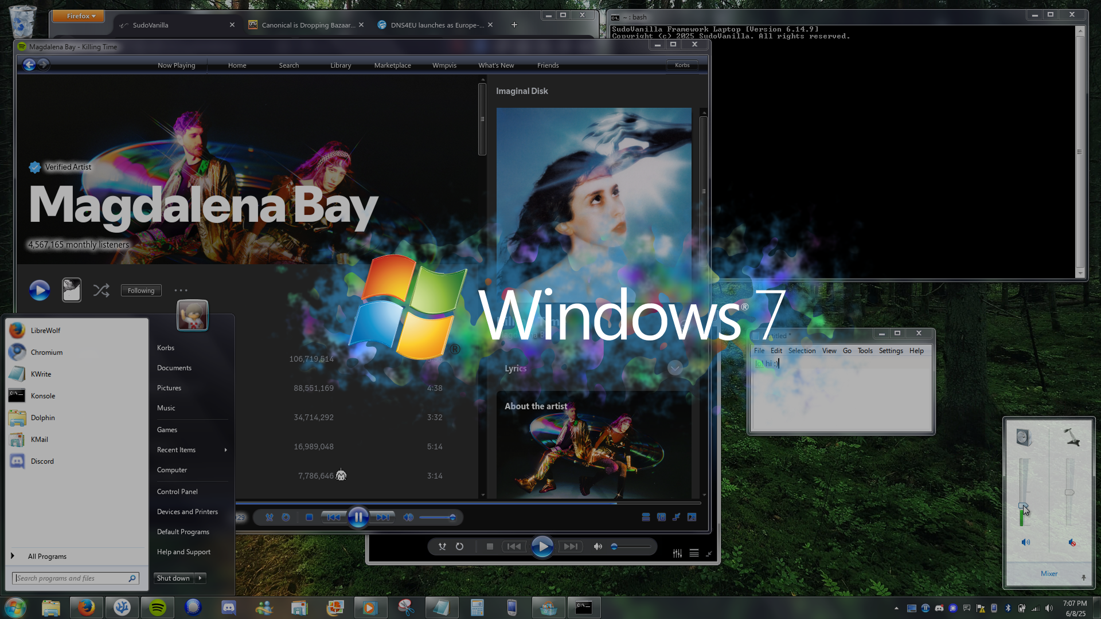Mute the speaker output in the volume popup
The width and height of the screenshot is (1101, 619).
1025,542
